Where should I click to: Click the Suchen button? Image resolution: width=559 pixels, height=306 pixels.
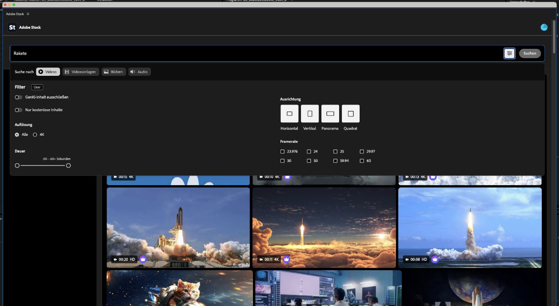[530, 53]
